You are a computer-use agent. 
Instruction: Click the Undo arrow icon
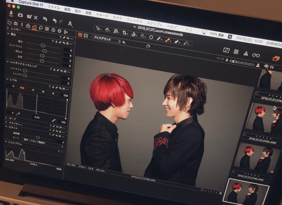pyautogui.click(x=54, y=21)
